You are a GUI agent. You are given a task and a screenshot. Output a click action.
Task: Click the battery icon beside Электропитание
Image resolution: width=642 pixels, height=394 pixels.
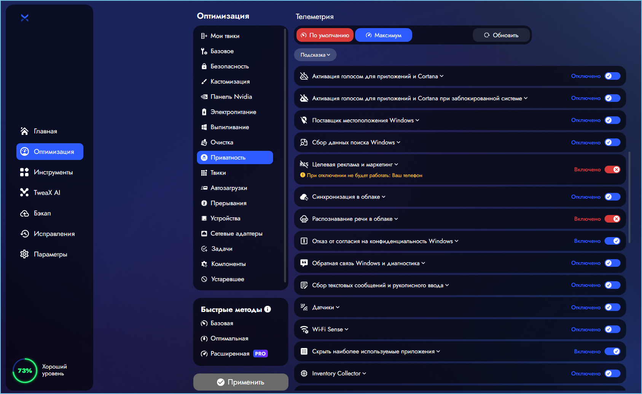(204, 112)
